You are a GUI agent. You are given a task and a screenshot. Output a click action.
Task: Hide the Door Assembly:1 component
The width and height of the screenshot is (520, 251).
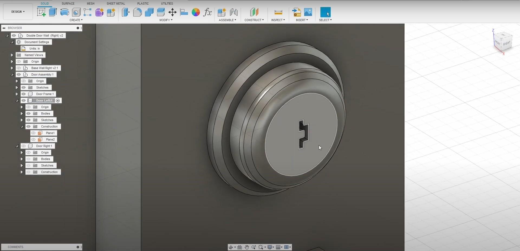pyautogui.click(x=19, y=74)
